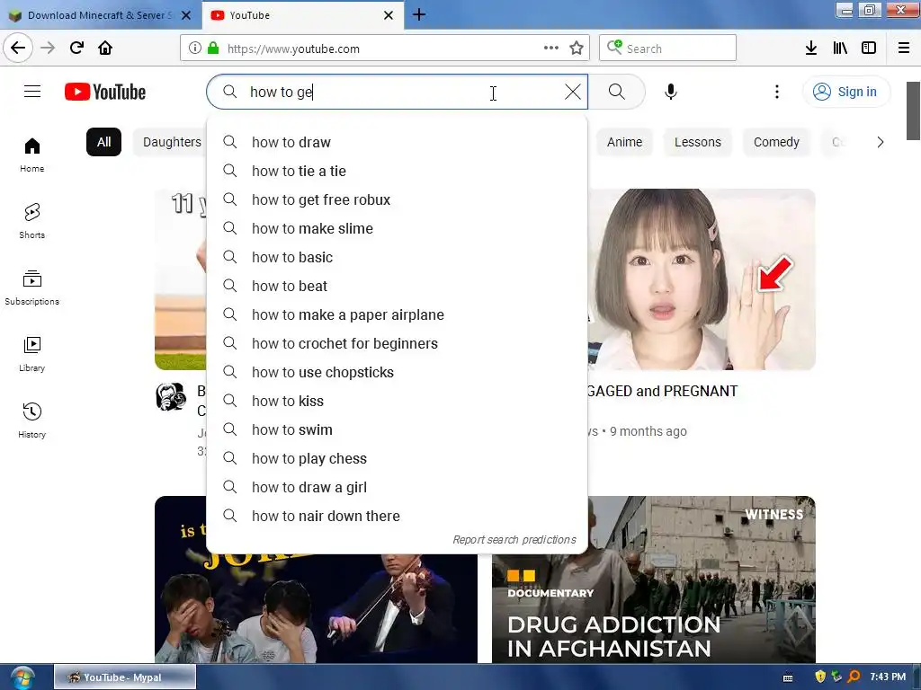The image size is (921, 690).
Task: Choose suggestion 'how to draw'
Action: [397, 142]
